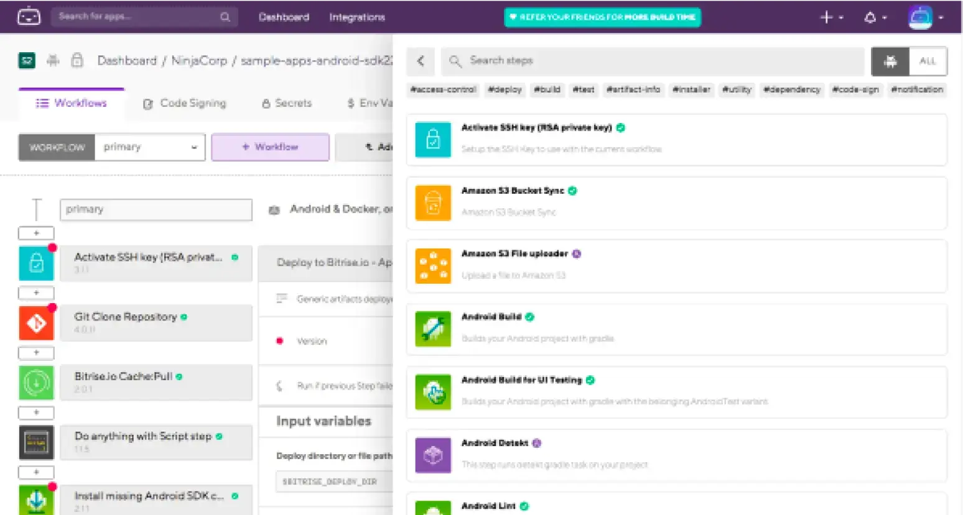The image size is (963, 515).
Task: Open the Bitrise.io Cache:Pull step icon
Action: click(36, 383)
